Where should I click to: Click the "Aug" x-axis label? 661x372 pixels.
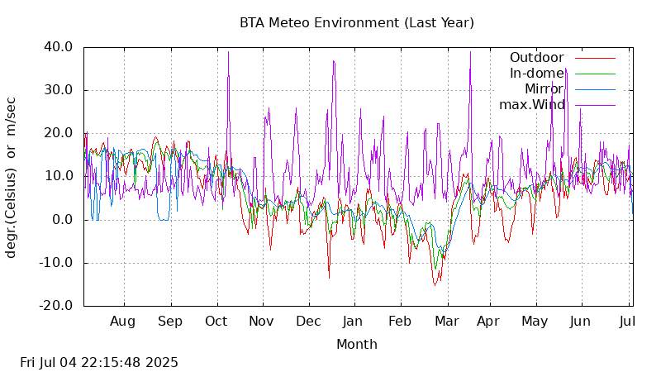[122, 322]
